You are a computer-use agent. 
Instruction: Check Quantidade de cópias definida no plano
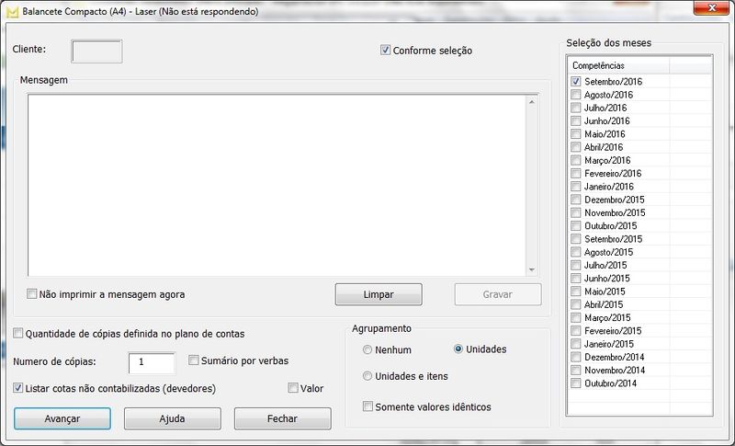tap(19, 334)
